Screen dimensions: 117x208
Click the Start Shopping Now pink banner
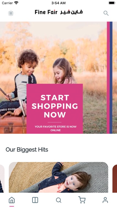[x=55, y=108]
